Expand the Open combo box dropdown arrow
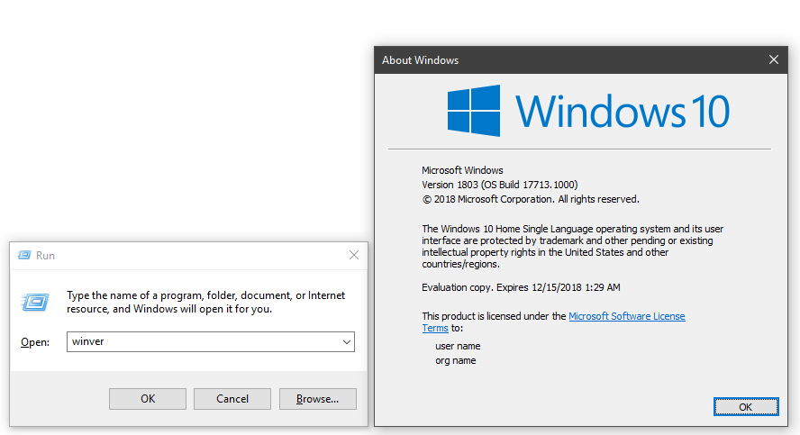The width and height of the screenshot is (800, 435). [346, 342]
